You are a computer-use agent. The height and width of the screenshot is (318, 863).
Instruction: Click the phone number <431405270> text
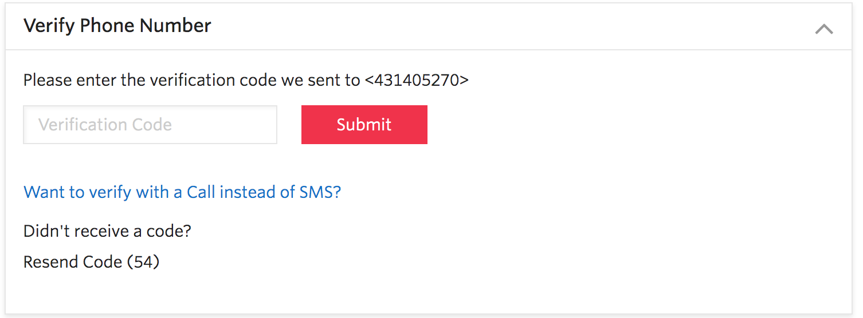click(x=417, y=80)
